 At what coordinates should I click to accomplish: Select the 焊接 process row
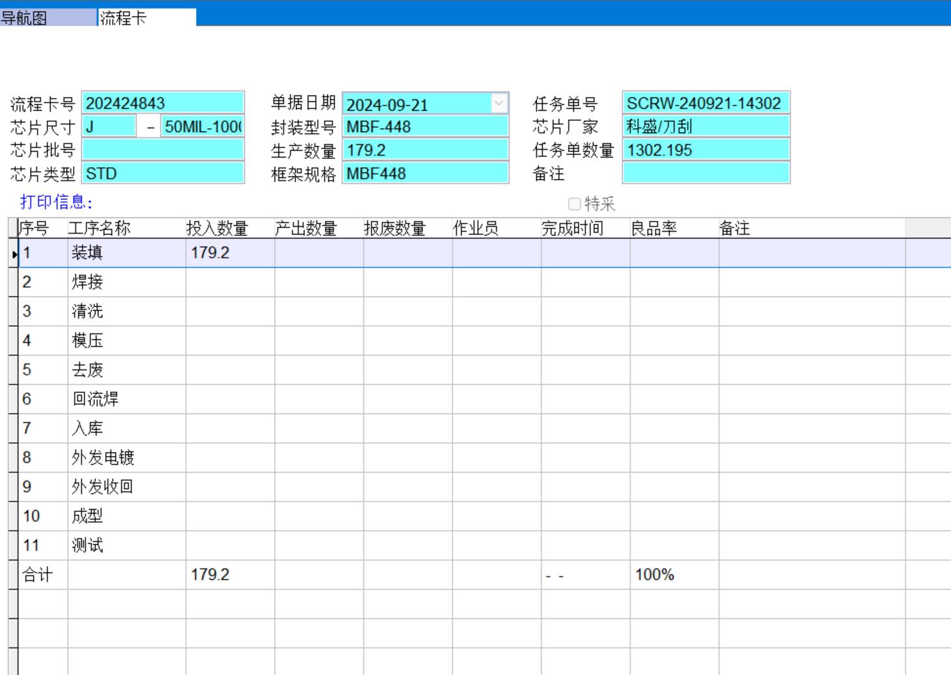pyautogui.click(x=88, y=282)
